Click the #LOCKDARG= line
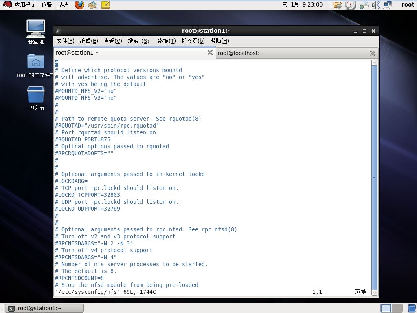 (71, 181)
